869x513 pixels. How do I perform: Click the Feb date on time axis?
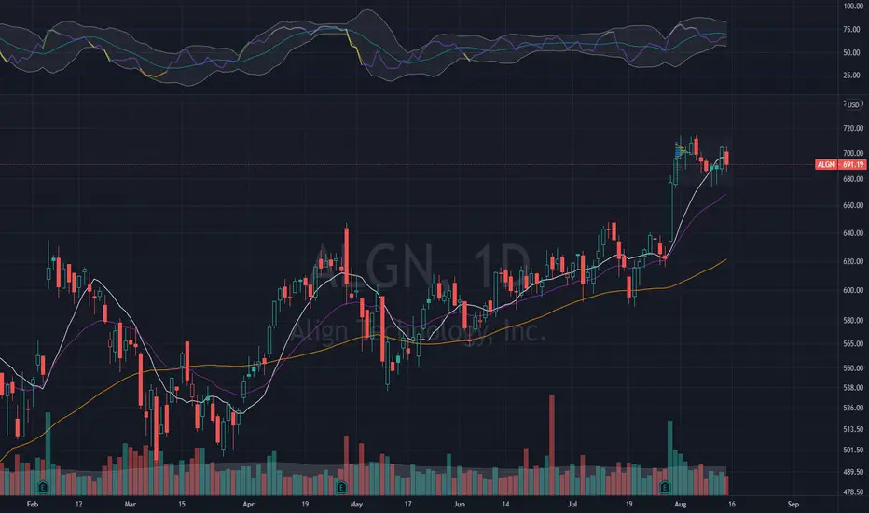(33, 505)
